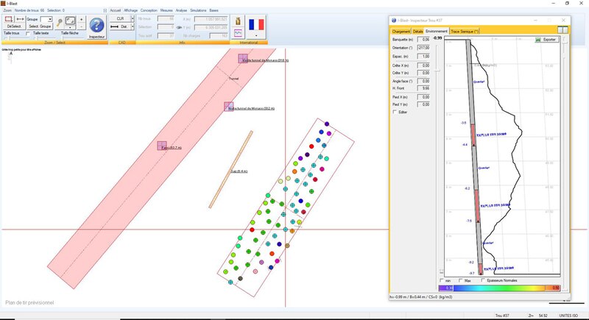589x320 pixels.
Task: Click the purple hole at top of blast pattern
Action: (327, 124)
